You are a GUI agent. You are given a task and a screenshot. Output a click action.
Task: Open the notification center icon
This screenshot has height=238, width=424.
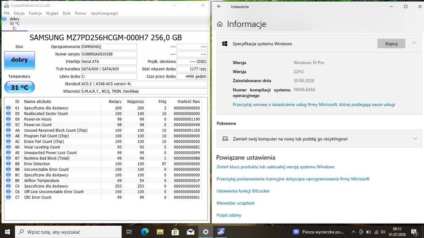[414, 232]
